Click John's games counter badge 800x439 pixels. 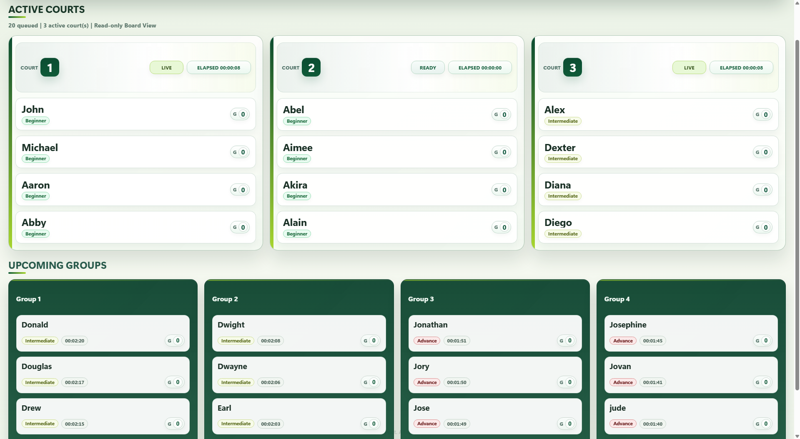[x=240, y=114]
